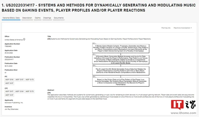Select the National Biblio. Data tab
Viewport: 199px width, 117px height.
click(x=11, y=18)
